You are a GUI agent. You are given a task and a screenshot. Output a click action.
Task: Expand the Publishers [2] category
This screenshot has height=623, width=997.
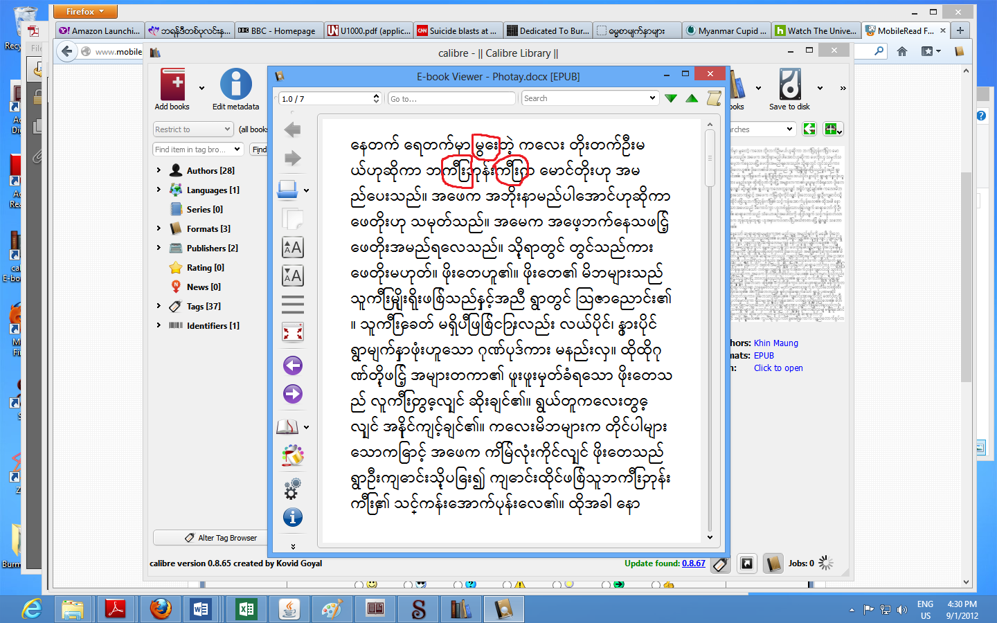click(x=159, y=247)
